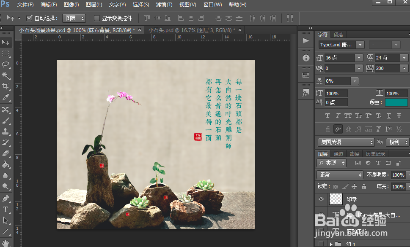Open font size 16 点 dropdown arrow
The width and height of the screenshot is (410, 247).
(359, 58)
